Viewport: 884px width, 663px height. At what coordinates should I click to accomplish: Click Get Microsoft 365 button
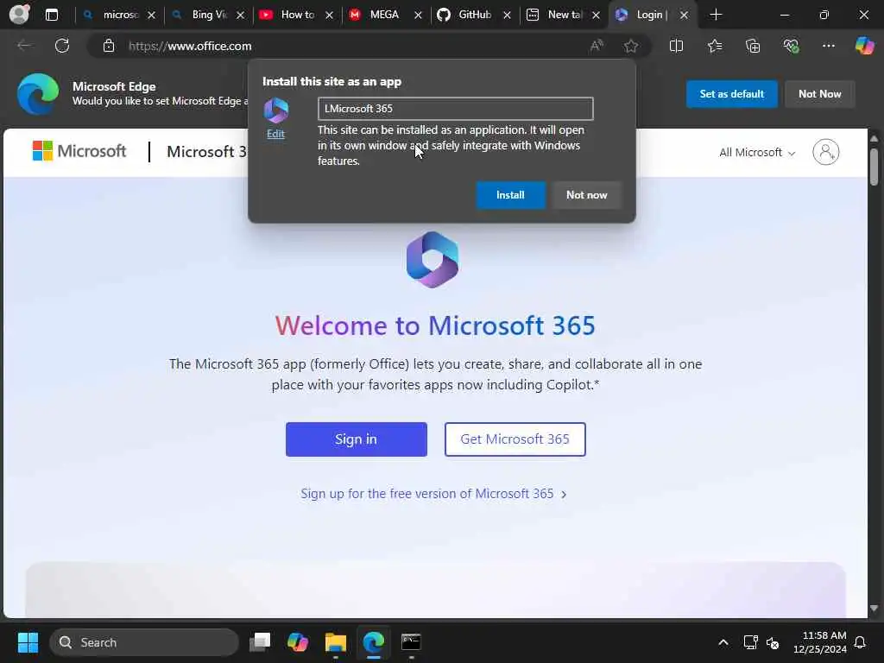click(515, 439)
